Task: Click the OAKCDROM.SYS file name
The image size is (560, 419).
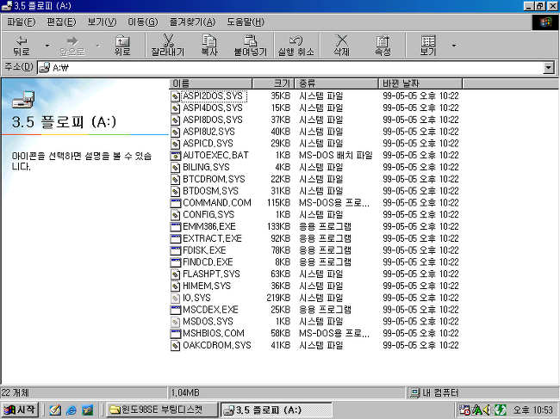Action: 217,345
